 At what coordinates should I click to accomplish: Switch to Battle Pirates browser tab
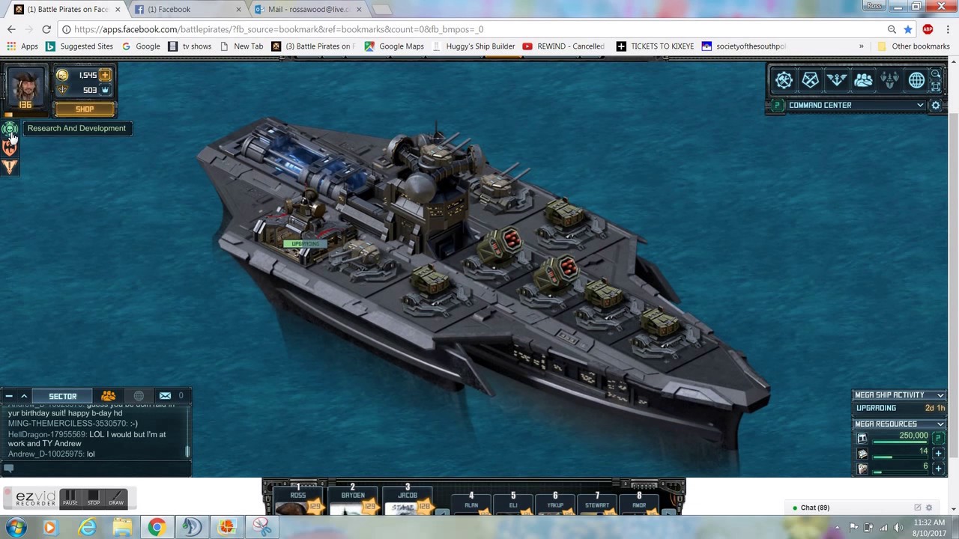[x=67, y=9]
